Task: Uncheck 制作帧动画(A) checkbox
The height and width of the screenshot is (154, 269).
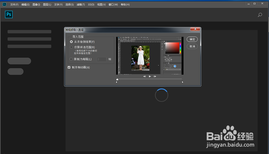Action: [69, 67]
